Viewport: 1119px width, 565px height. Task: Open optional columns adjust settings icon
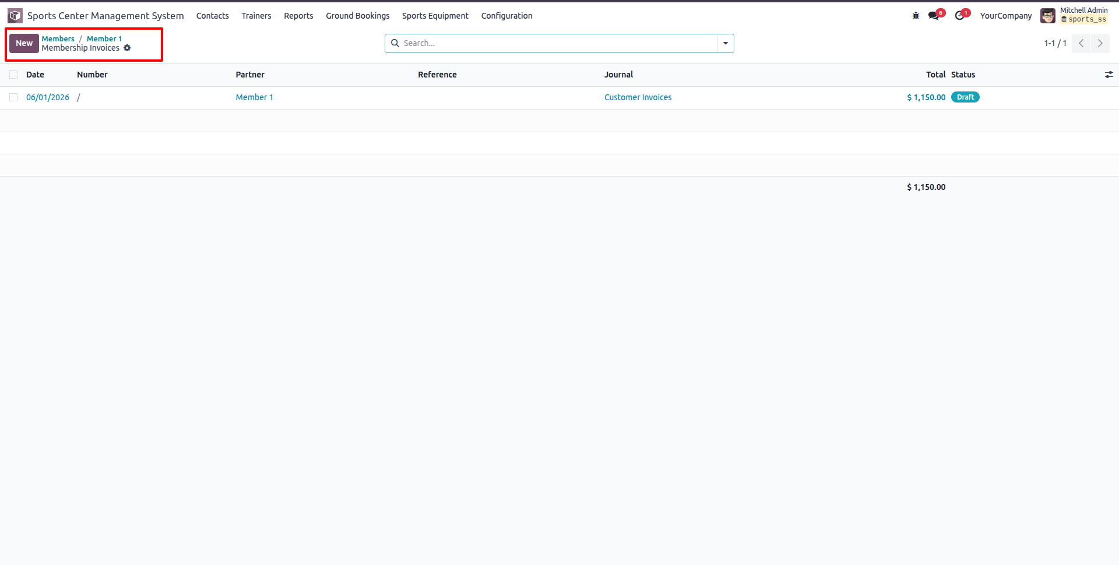click(1109, 75)
